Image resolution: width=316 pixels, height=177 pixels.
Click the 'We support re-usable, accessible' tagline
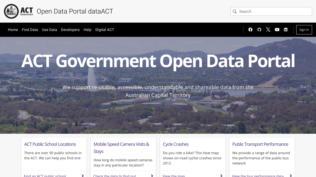tap(158, 91)
